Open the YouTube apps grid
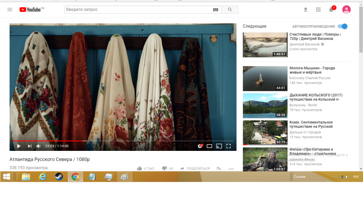363x204 pixels. [x=318, y=10]
